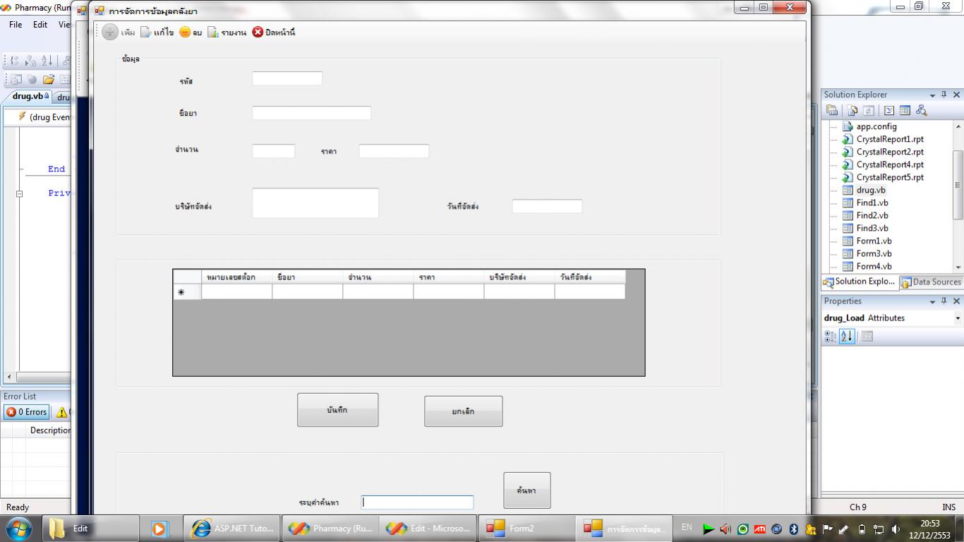Switch Properties panel to Alphabetical sorting
964x542 pixels.
click(847, 337)
